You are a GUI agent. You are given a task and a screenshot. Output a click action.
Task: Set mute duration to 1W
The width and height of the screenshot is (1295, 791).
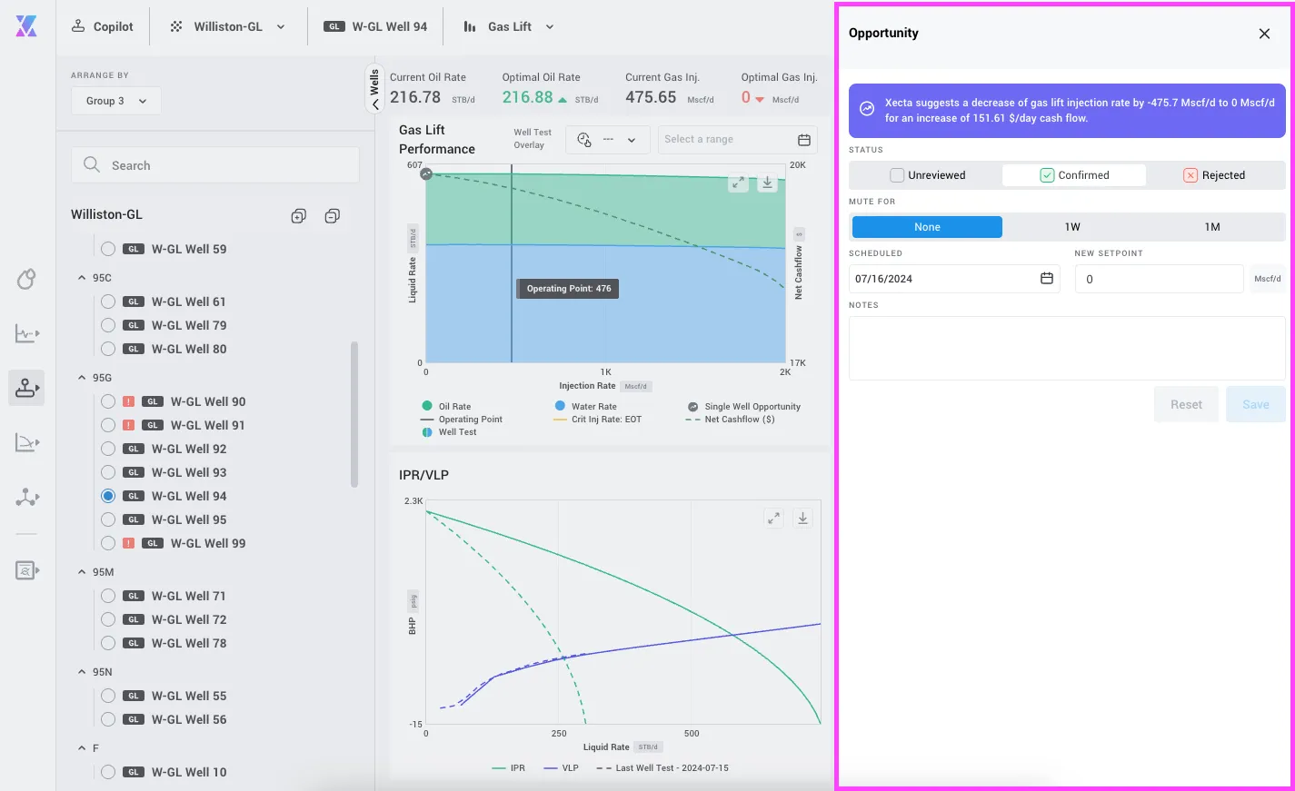1072,227
